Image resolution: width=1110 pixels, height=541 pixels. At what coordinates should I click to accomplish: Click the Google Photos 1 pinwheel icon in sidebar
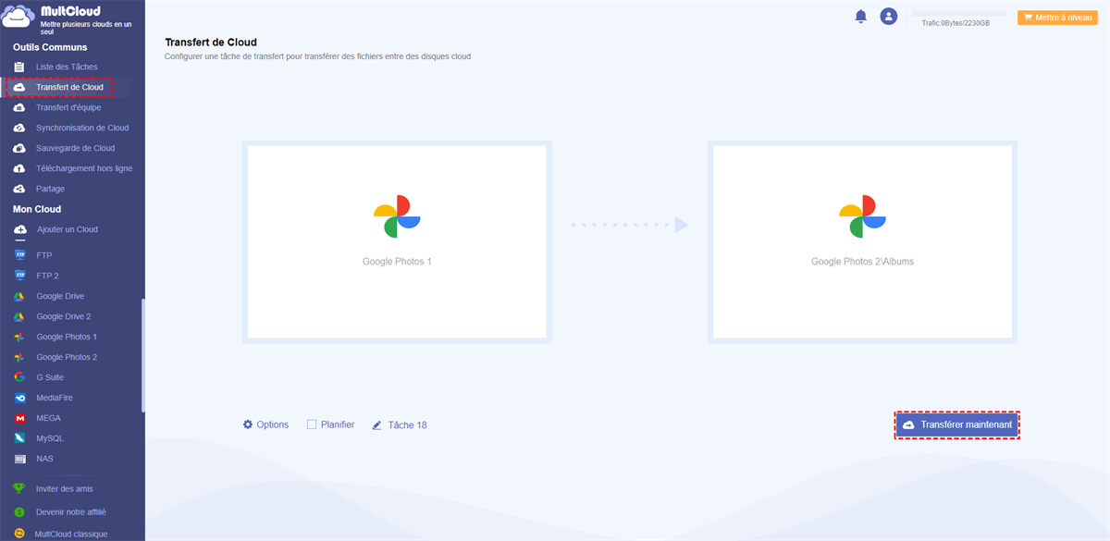[18, 337]
